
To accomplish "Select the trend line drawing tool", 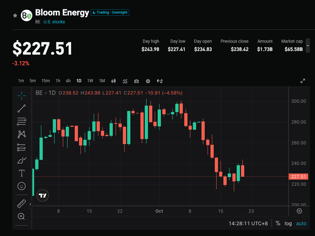I will [x=22, y=108].
